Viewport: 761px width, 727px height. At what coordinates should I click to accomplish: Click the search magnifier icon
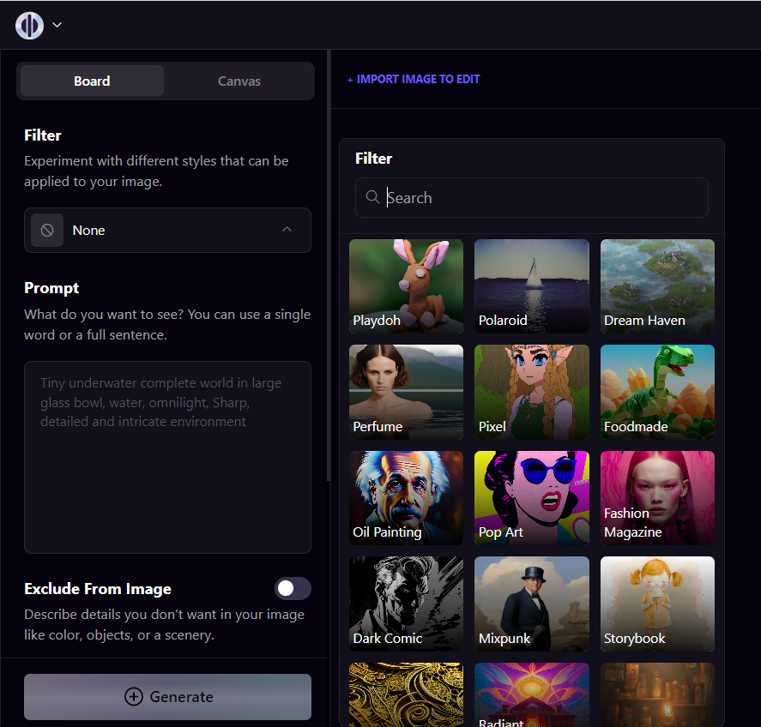tap(372, 197)
